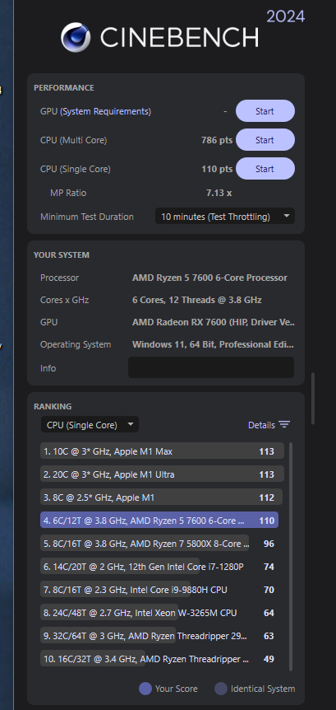Click the AMD Radeon RX 7600 GPU value
This screenshot has height=710, width=336.
click(214, 322)
